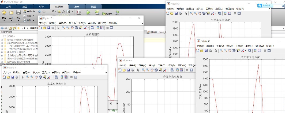Click the Print icon in Figure 3 toolbar
Screen dimensions: 285x113
[x=180, y=13]
